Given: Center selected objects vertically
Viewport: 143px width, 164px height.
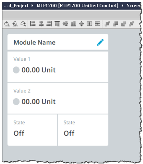Looking at the screenshot, I should pos(65,24).
